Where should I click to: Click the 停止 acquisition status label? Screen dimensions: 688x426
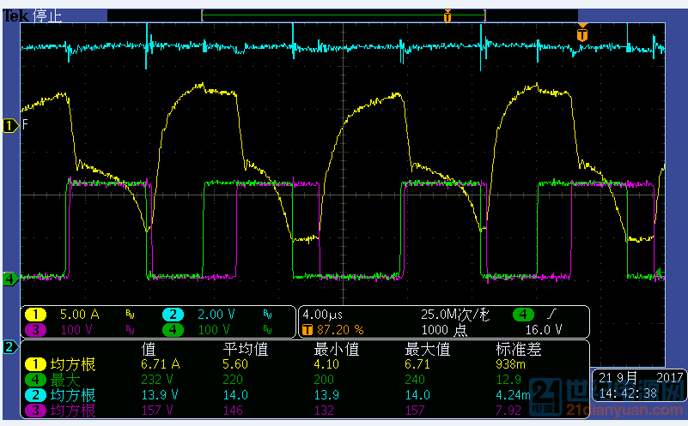47,16
